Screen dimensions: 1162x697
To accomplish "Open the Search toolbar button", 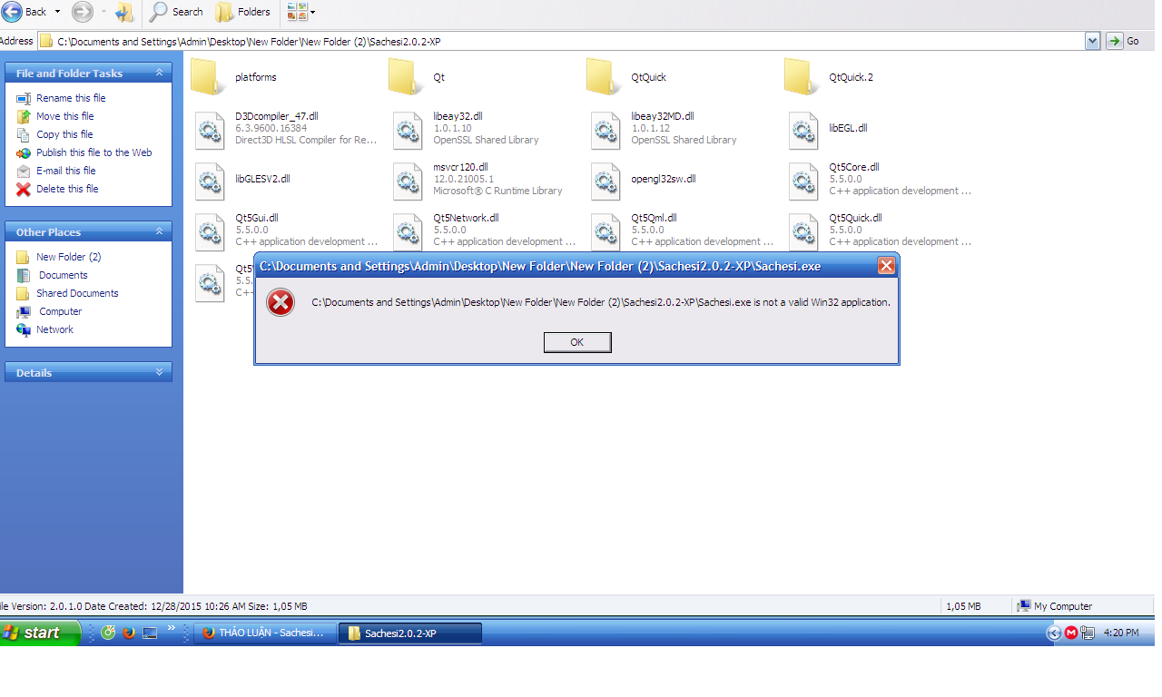I will pyautogui.click(x=177, y=12).
